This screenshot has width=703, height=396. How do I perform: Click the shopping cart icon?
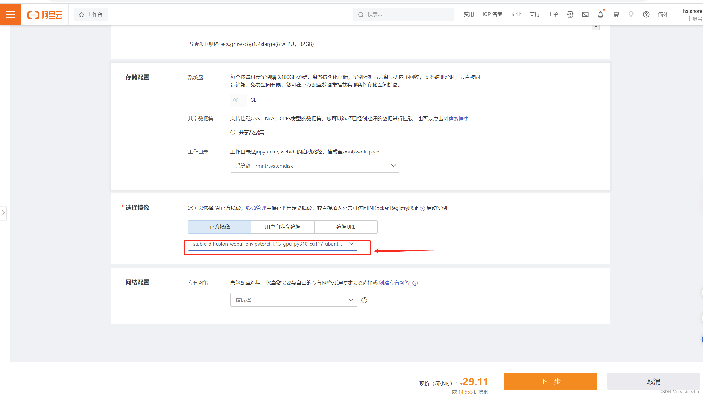(x=616, y=14)
